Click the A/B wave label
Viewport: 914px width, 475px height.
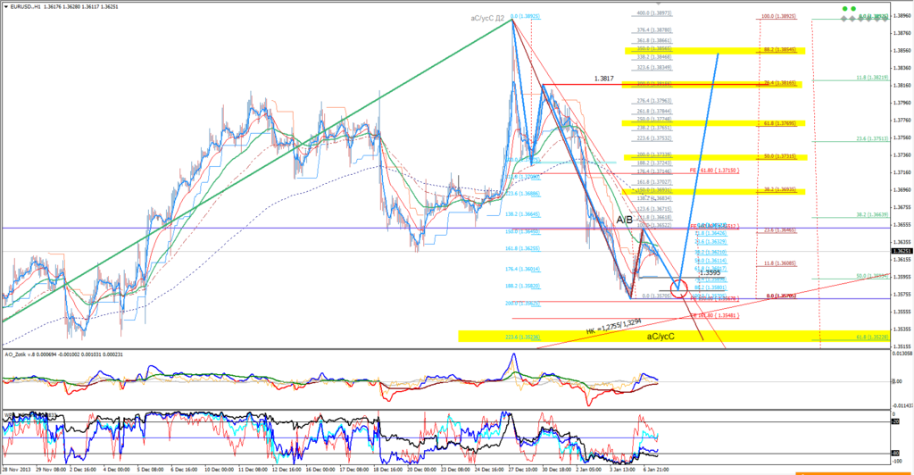coord(626,219)
